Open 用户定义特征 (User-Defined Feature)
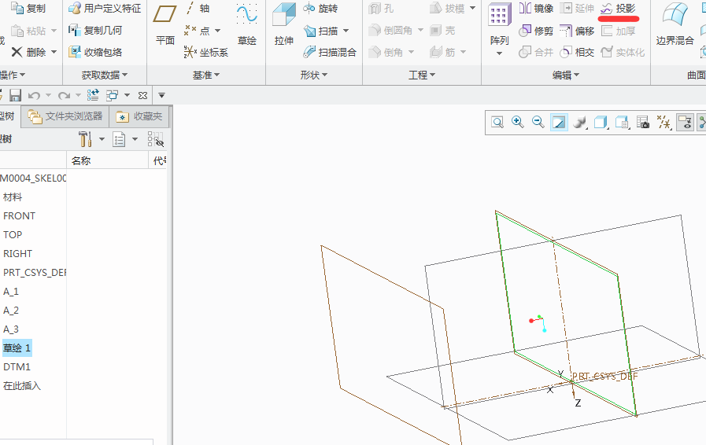This screenshot has width=706, height=445. coord(105,8)
